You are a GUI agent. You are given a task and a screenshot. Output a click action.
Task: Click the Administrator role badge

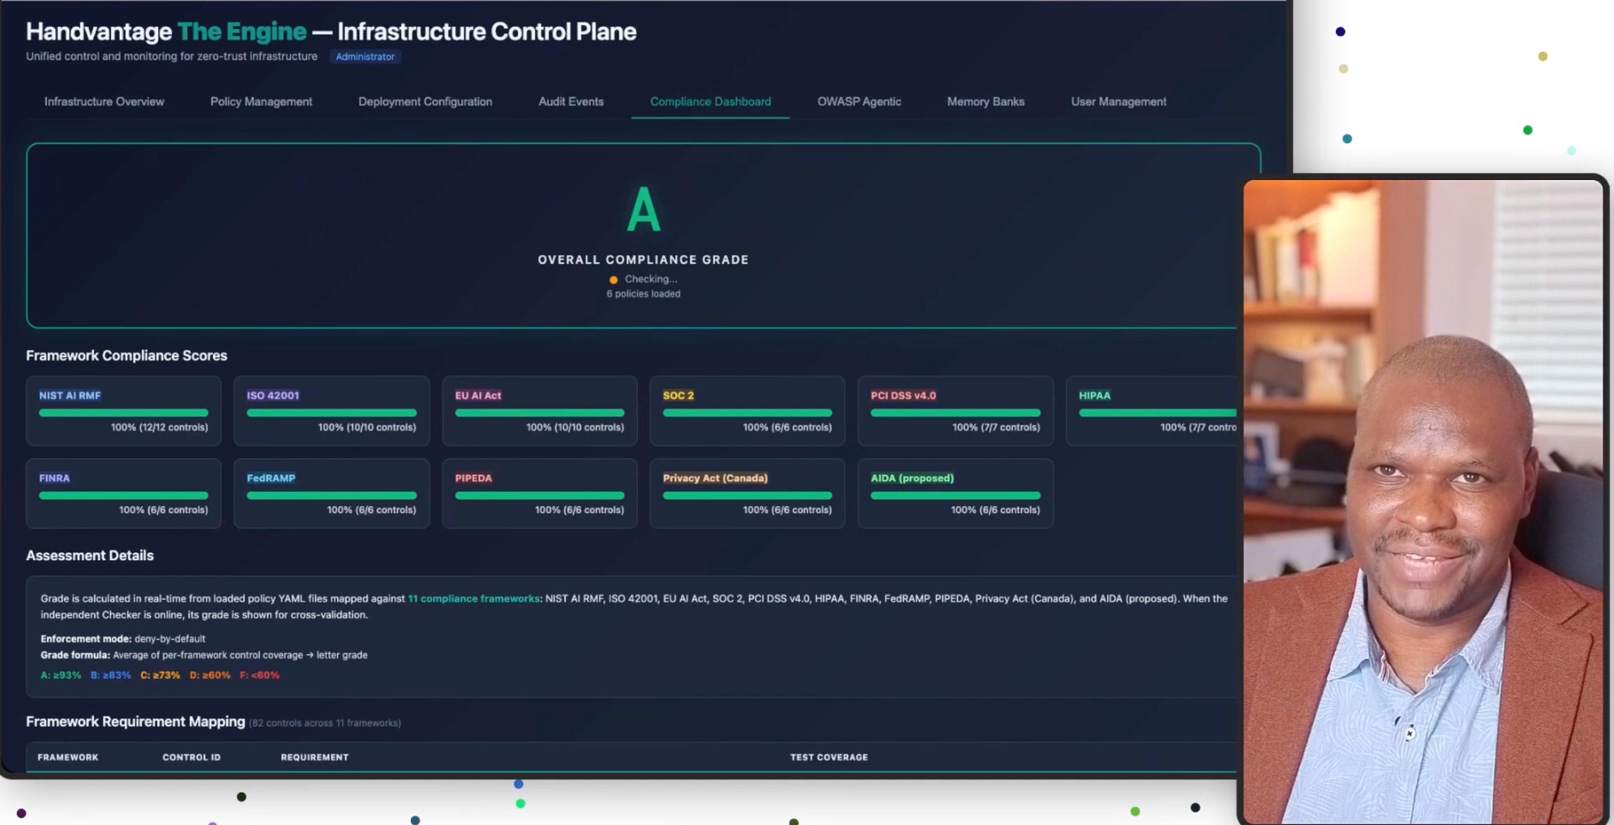(365, 56)
